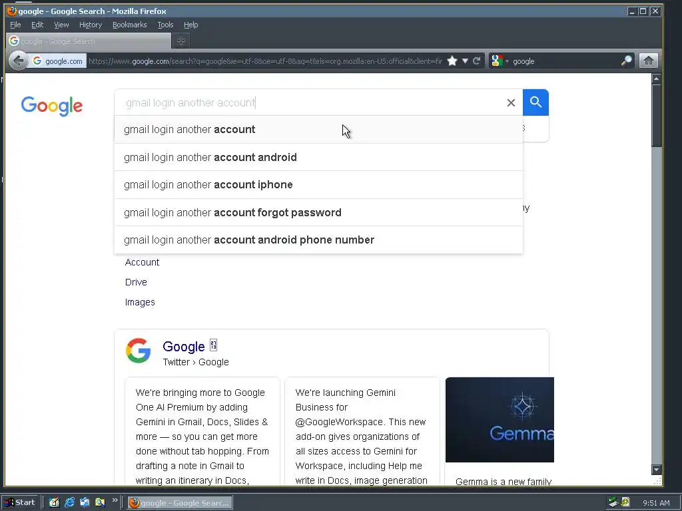Open the Tools menu
Screen dimensions: 682x511
click(165, 25)
